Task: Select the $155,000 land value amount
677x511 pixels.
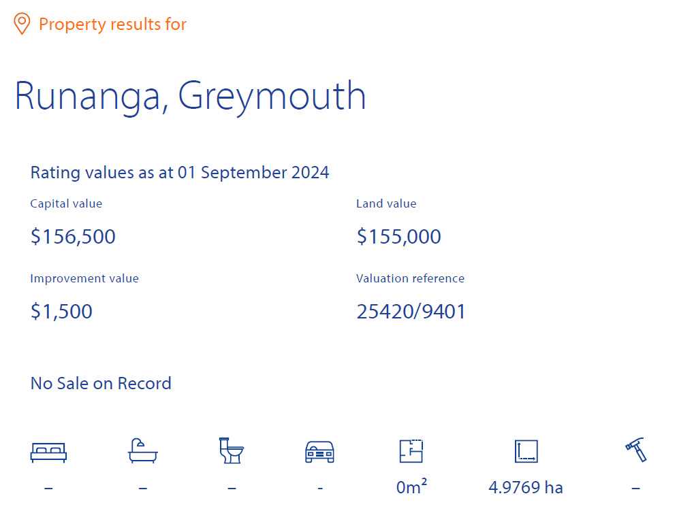Action: click(x=398, y=237)
